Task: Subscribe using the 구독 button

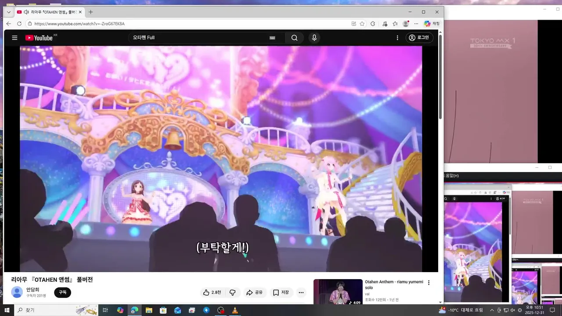Action: (x=63, y=292)
